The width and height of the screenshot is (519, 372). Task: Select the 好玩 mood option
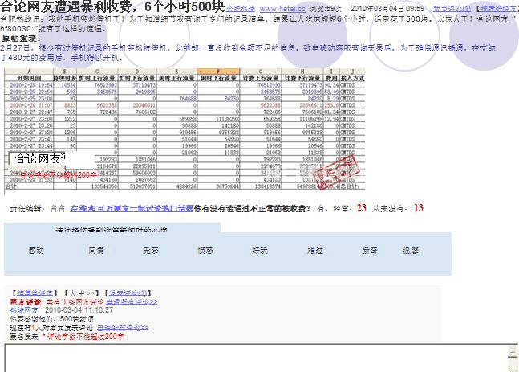pyautogui.click(x=260, y=251)
